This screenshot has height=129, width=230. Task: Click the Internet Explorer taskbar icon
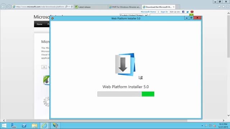pos(45,125)
